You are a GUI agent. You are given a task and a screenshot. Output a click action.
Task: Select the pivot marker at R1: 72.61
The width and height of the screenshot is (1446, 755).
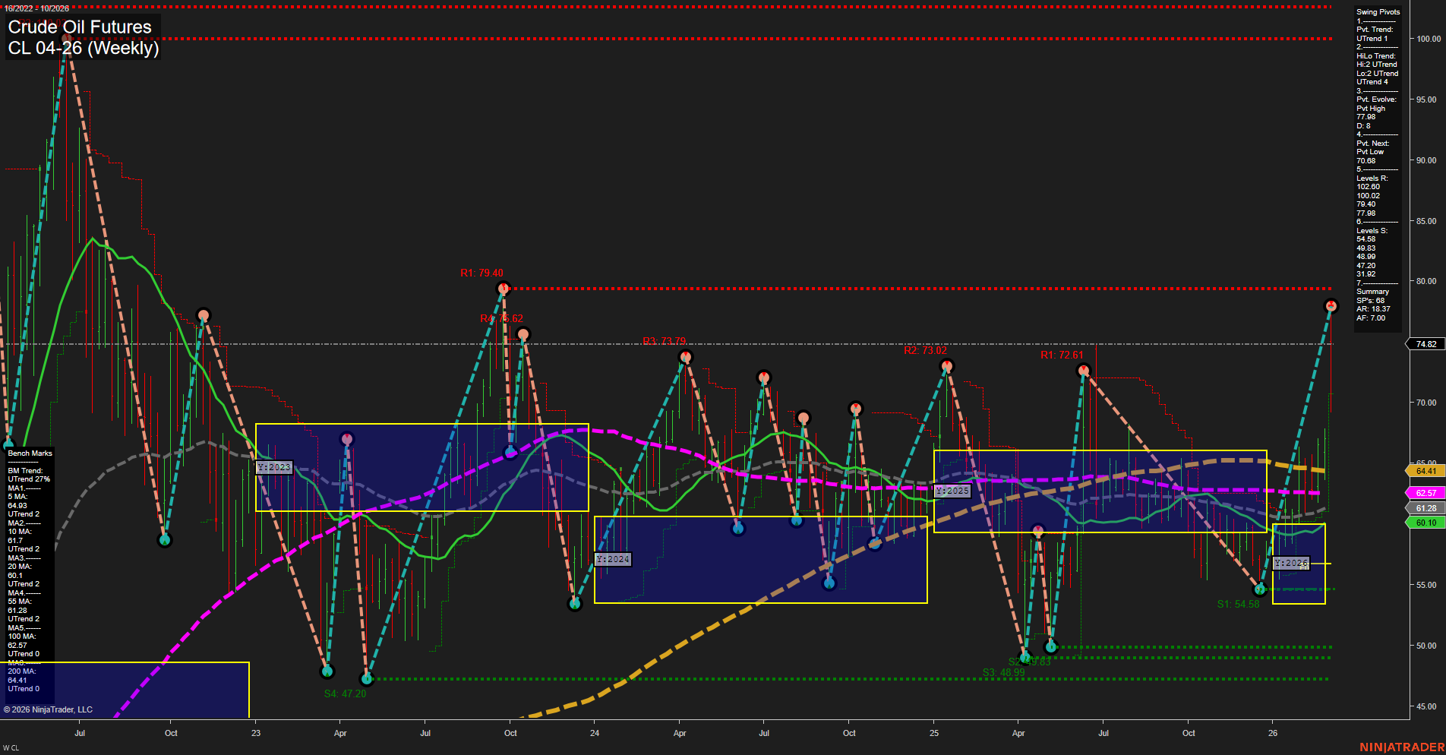pyautogui.click(x=1084, y=371)
